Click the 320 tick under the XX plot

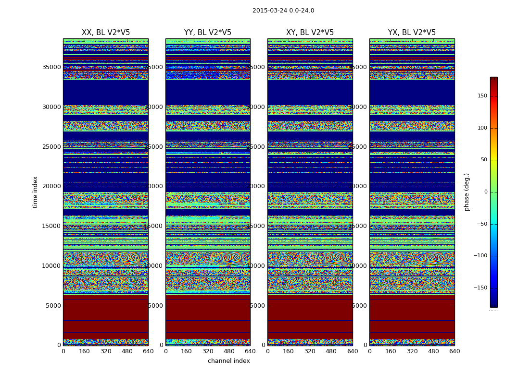pyautogui.click(x=106, y=351)
